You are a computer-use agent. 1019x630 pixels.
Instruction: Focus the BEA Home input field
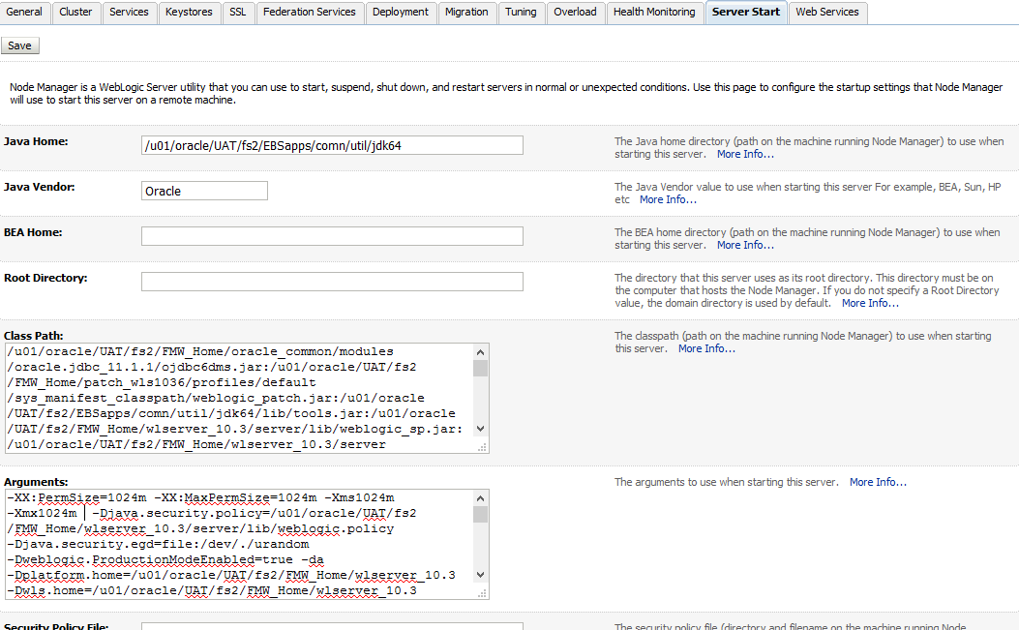[x=332, y=236]
